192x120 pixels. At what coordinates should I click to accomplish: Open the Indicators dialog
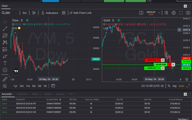click(x=50, y=13)
